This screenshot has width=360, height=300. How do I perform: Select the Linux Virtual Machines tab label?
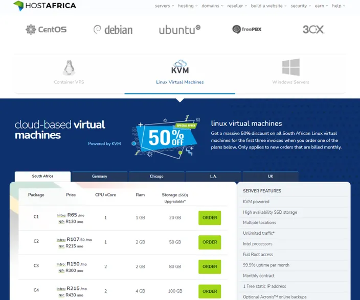(x=180, y=82)
